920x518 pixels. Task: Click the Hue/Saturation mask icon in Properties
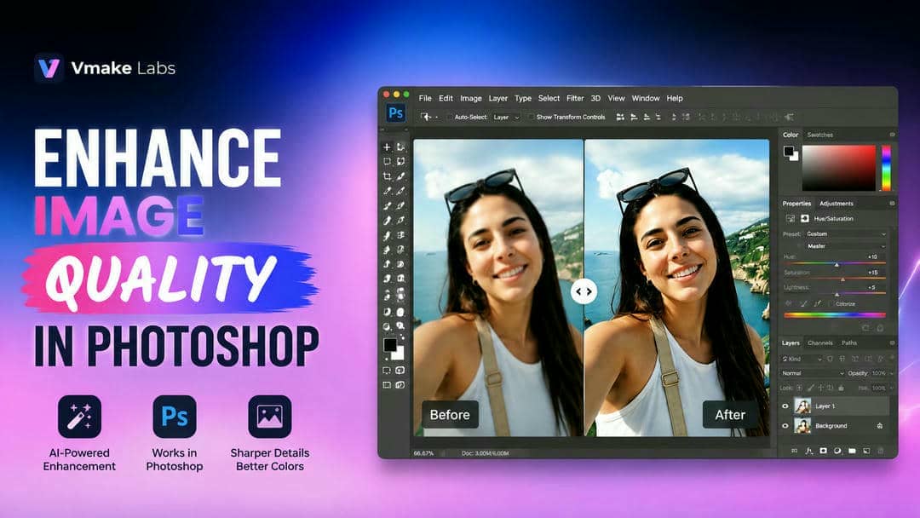pyautogui.click(x=805, y=218)
